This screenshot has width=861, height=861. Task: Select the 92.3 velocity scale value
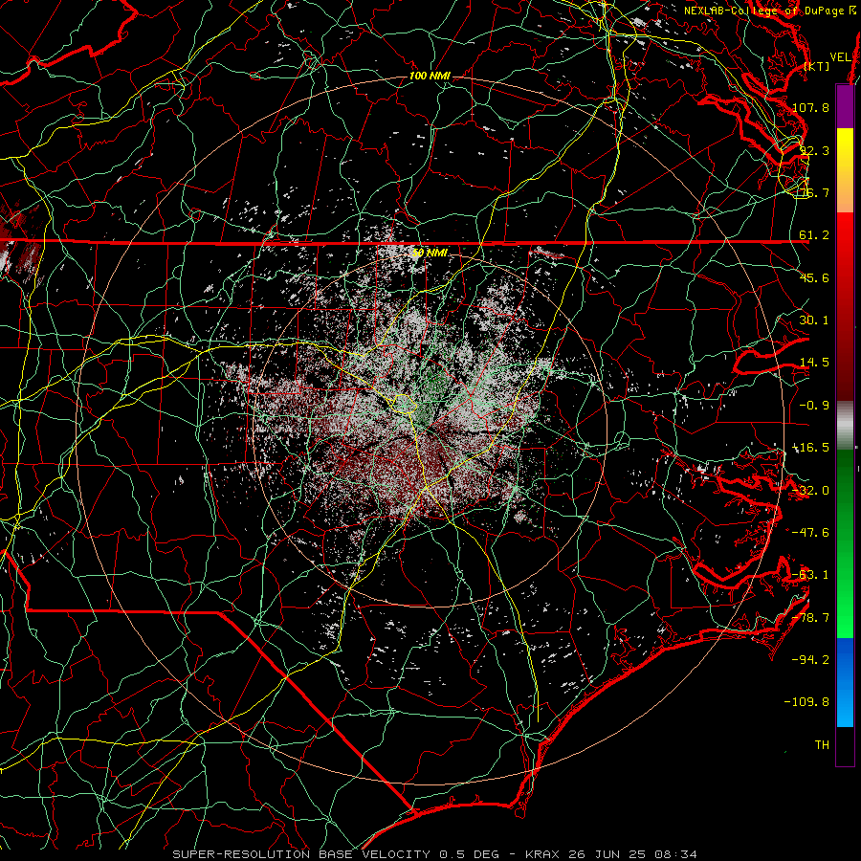pyautogui.click(x=814, y=150)
